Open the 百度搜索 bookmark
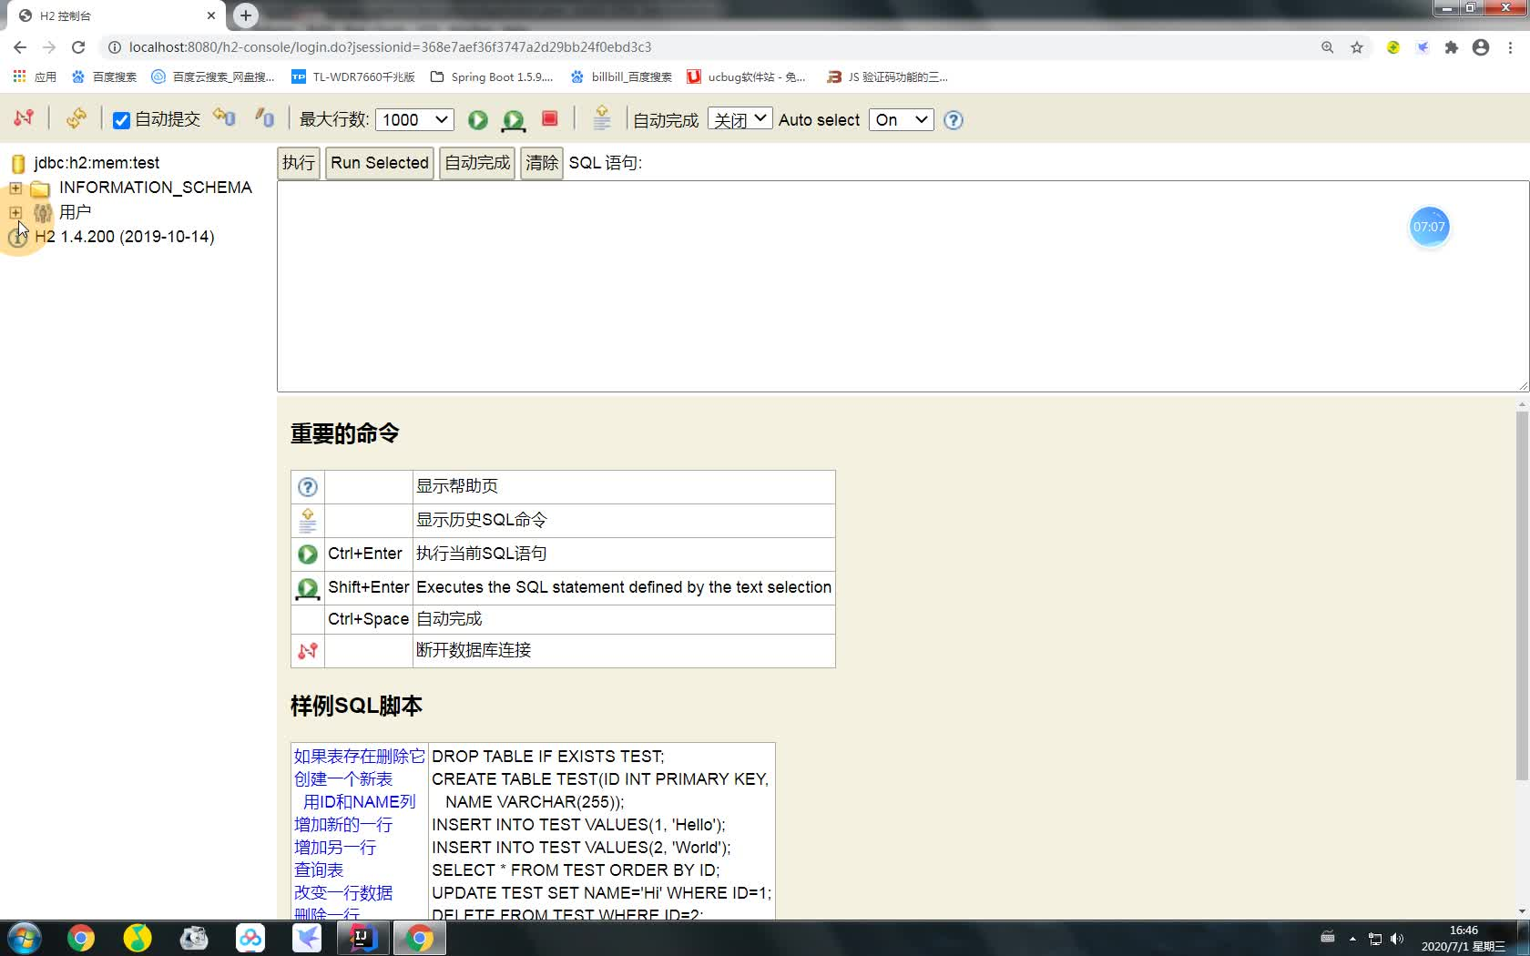The height and width of the screenshot is (956, 1530). (x=104, y=77)
